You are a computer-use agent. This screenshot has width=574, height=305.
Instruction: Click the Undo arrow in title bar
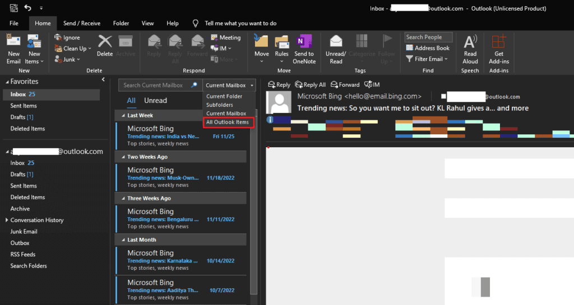[28, 8]
